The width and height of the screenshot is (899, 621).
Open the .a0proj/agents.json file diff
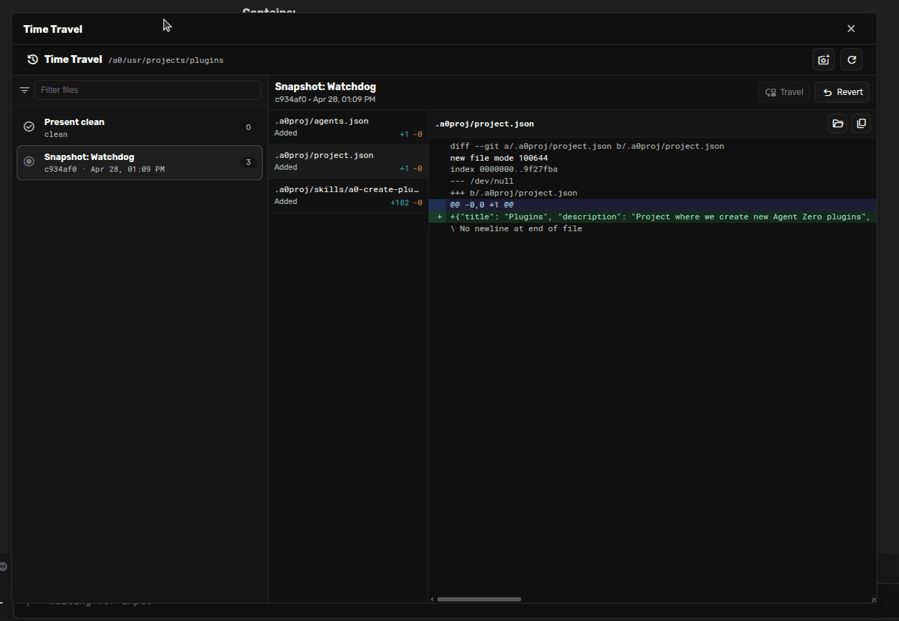coord(348,126)
